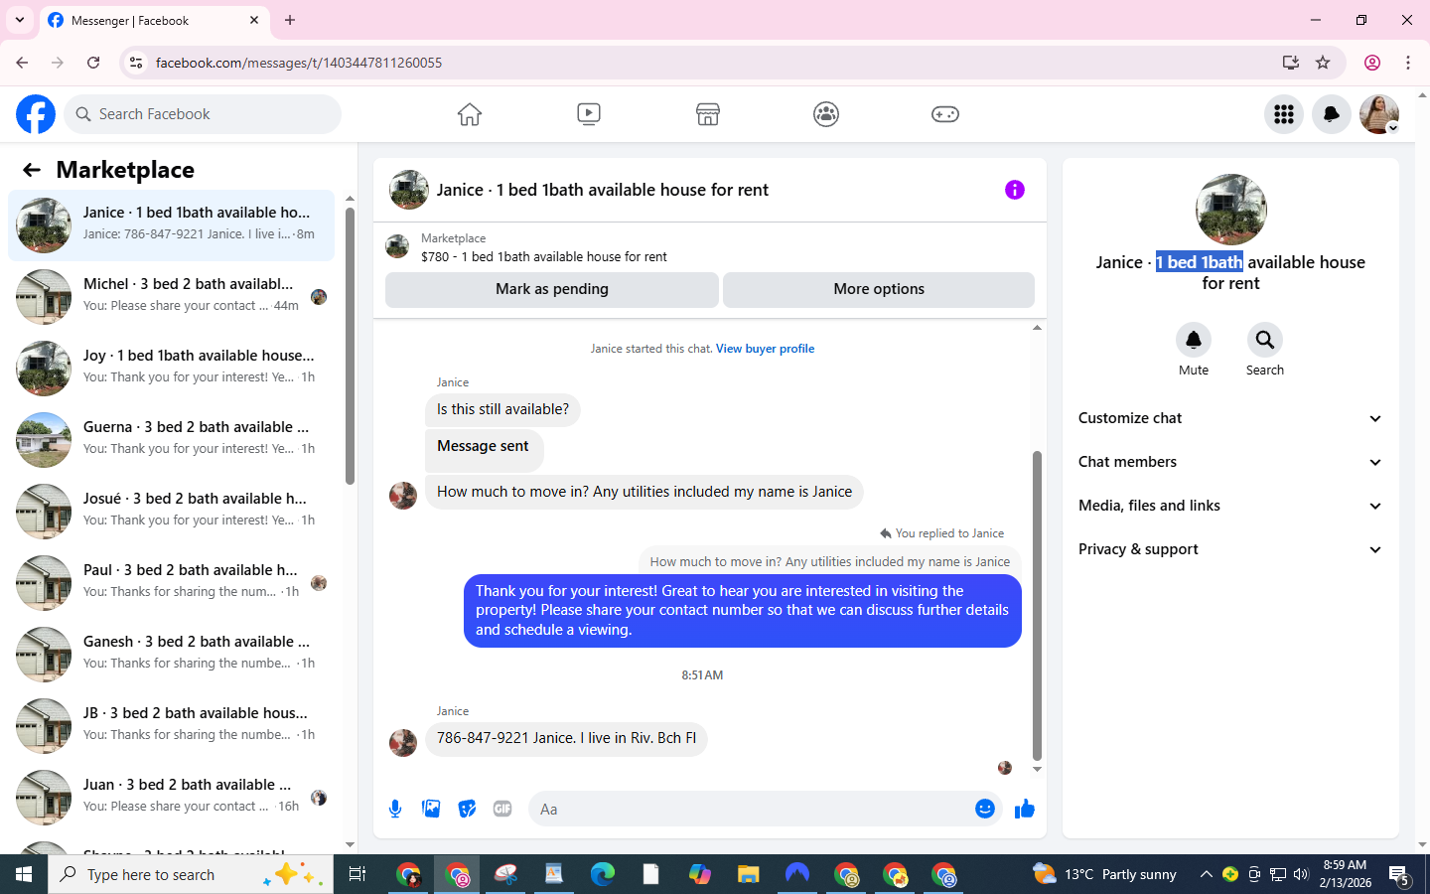This screenshot has width=1430, height=894.
Task: Choose a GIF icon
Action: (x=502, y=809)
